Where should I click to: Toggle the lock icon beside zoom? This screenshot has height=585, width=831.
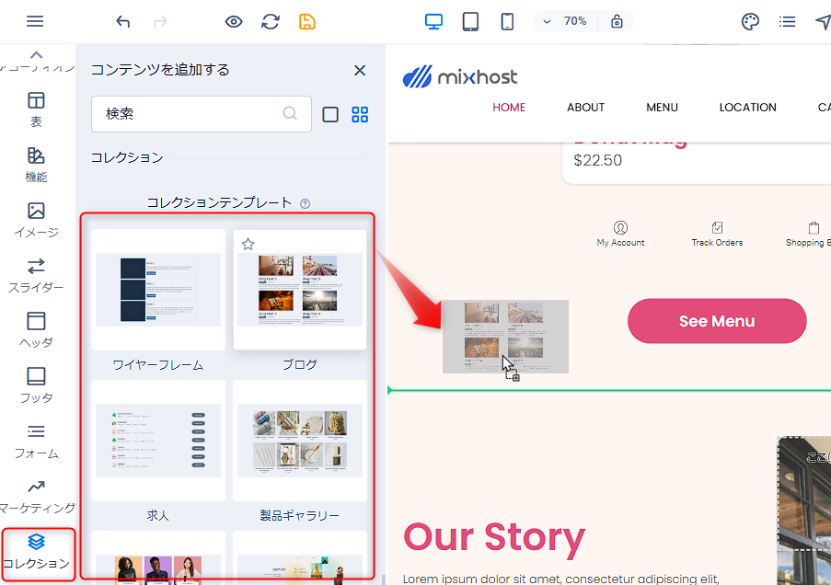[617, 21]
